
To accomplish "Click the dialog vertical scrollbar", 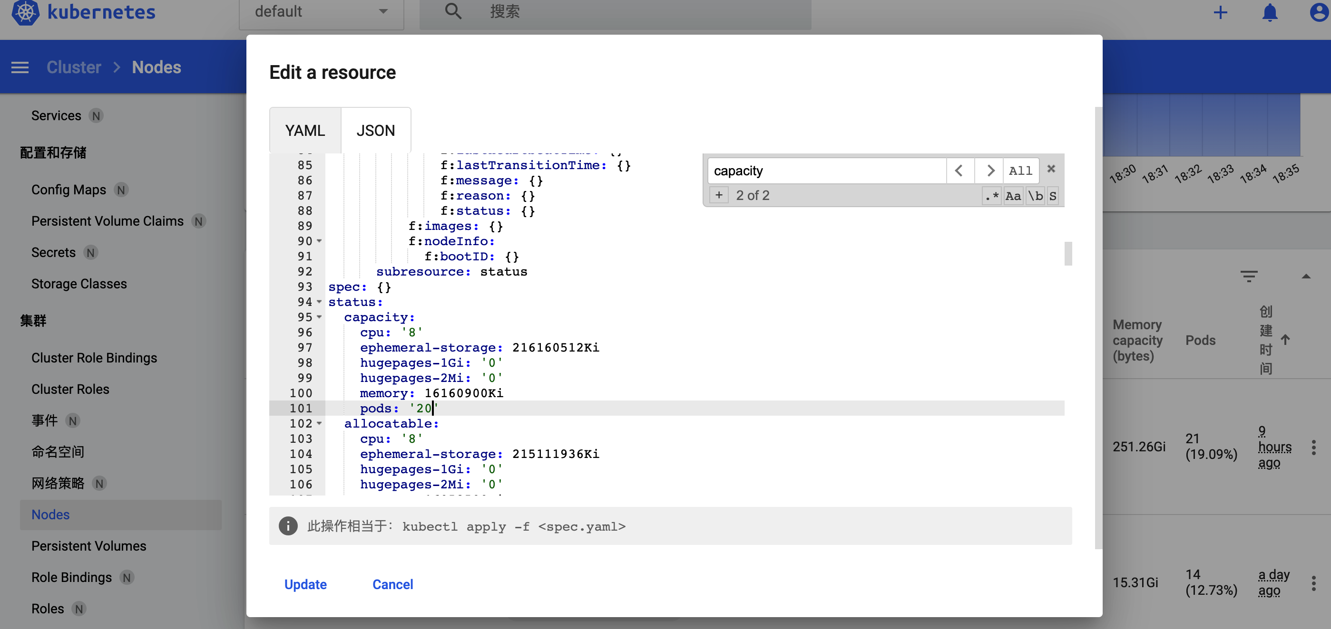I will click(1098, 328).
